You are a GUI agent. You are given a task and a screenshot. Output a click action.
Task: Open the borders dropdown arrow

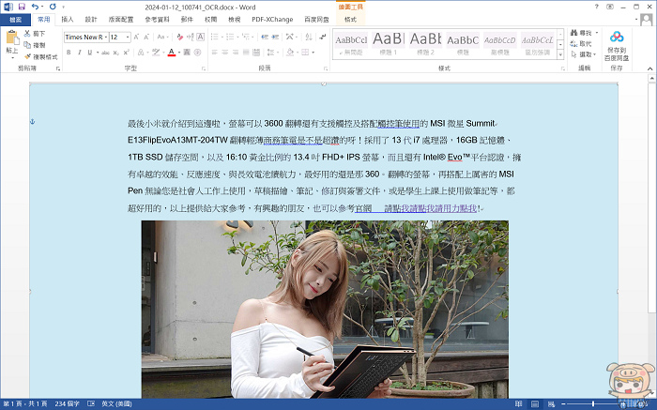[x=313, y=53]
